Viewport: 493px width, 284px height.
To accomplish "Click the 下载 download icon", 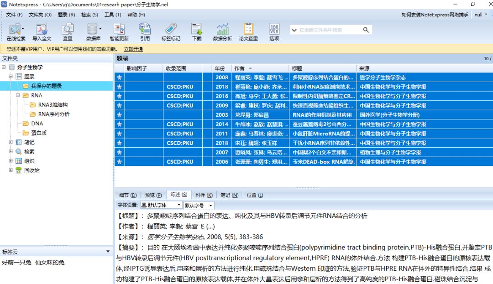I will point(196,32).
